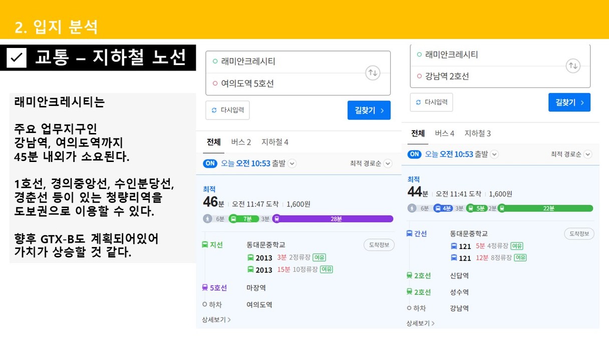Click the 신답역 station name
Image resolution: width=609 pixels, height=342 pixels.
click(x=459, y=275)
